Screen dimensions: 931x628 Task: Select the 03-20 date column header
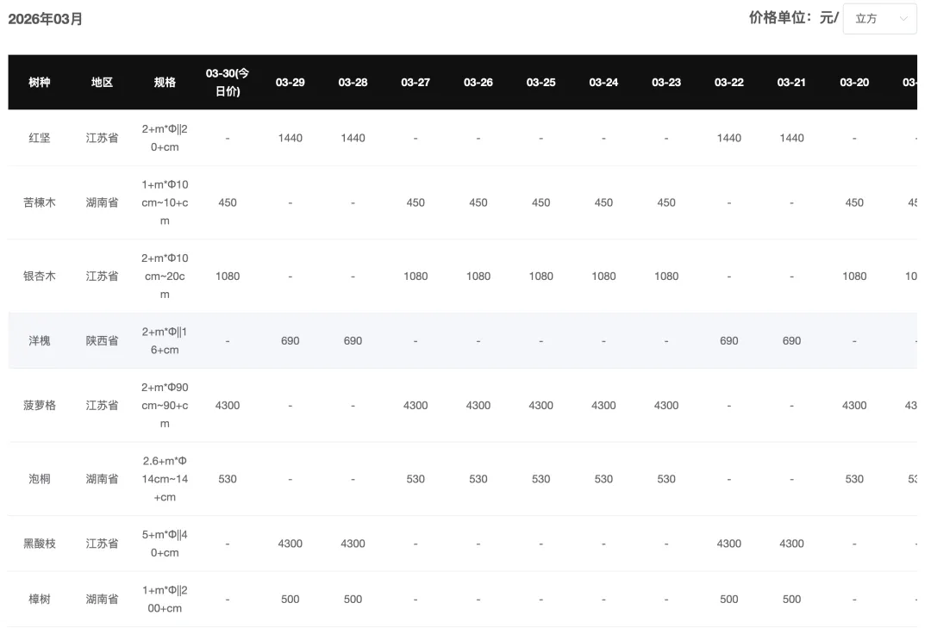point(854,82)
